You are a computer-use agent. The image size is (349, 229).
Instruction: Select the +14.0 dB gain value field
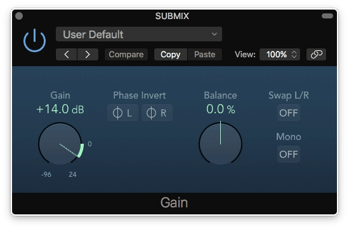click(x=60, y=109)
